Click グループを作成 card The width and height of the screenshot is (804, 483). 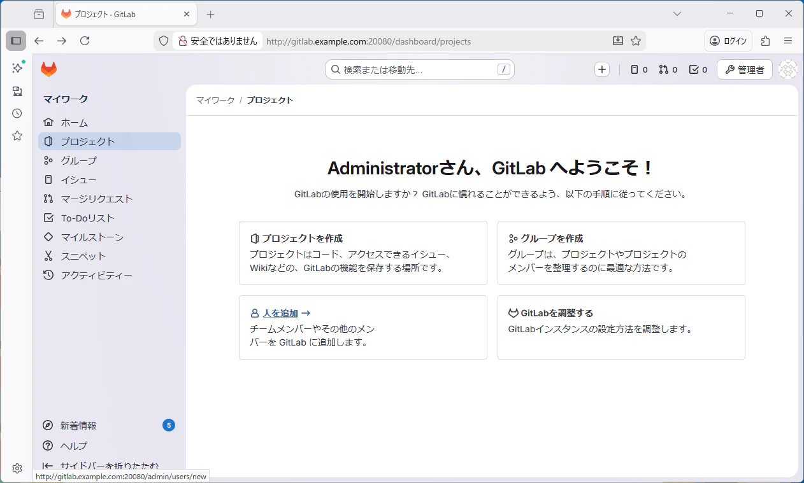tap(621, 253)
